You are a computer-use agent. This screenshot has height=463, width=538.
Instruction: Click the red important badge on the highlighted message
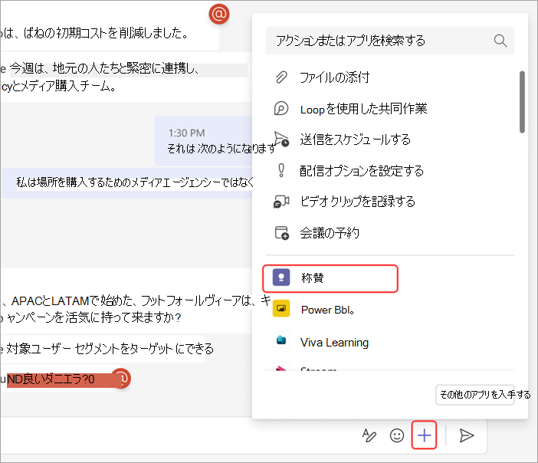(x=122, y=378)
